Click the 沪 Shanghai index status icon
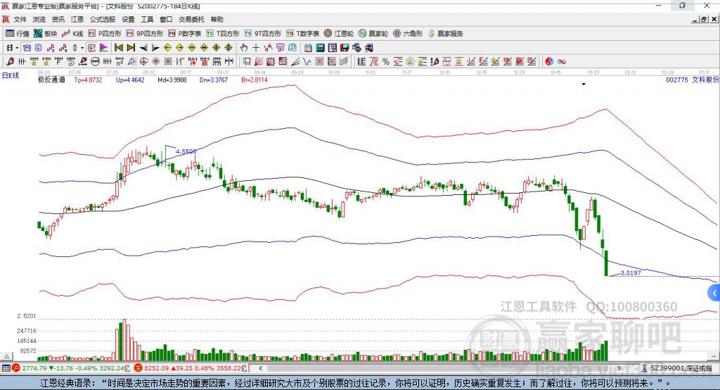The height and width of the screenshot is (390, 720). pyautogui.click(x=16, y=368)
